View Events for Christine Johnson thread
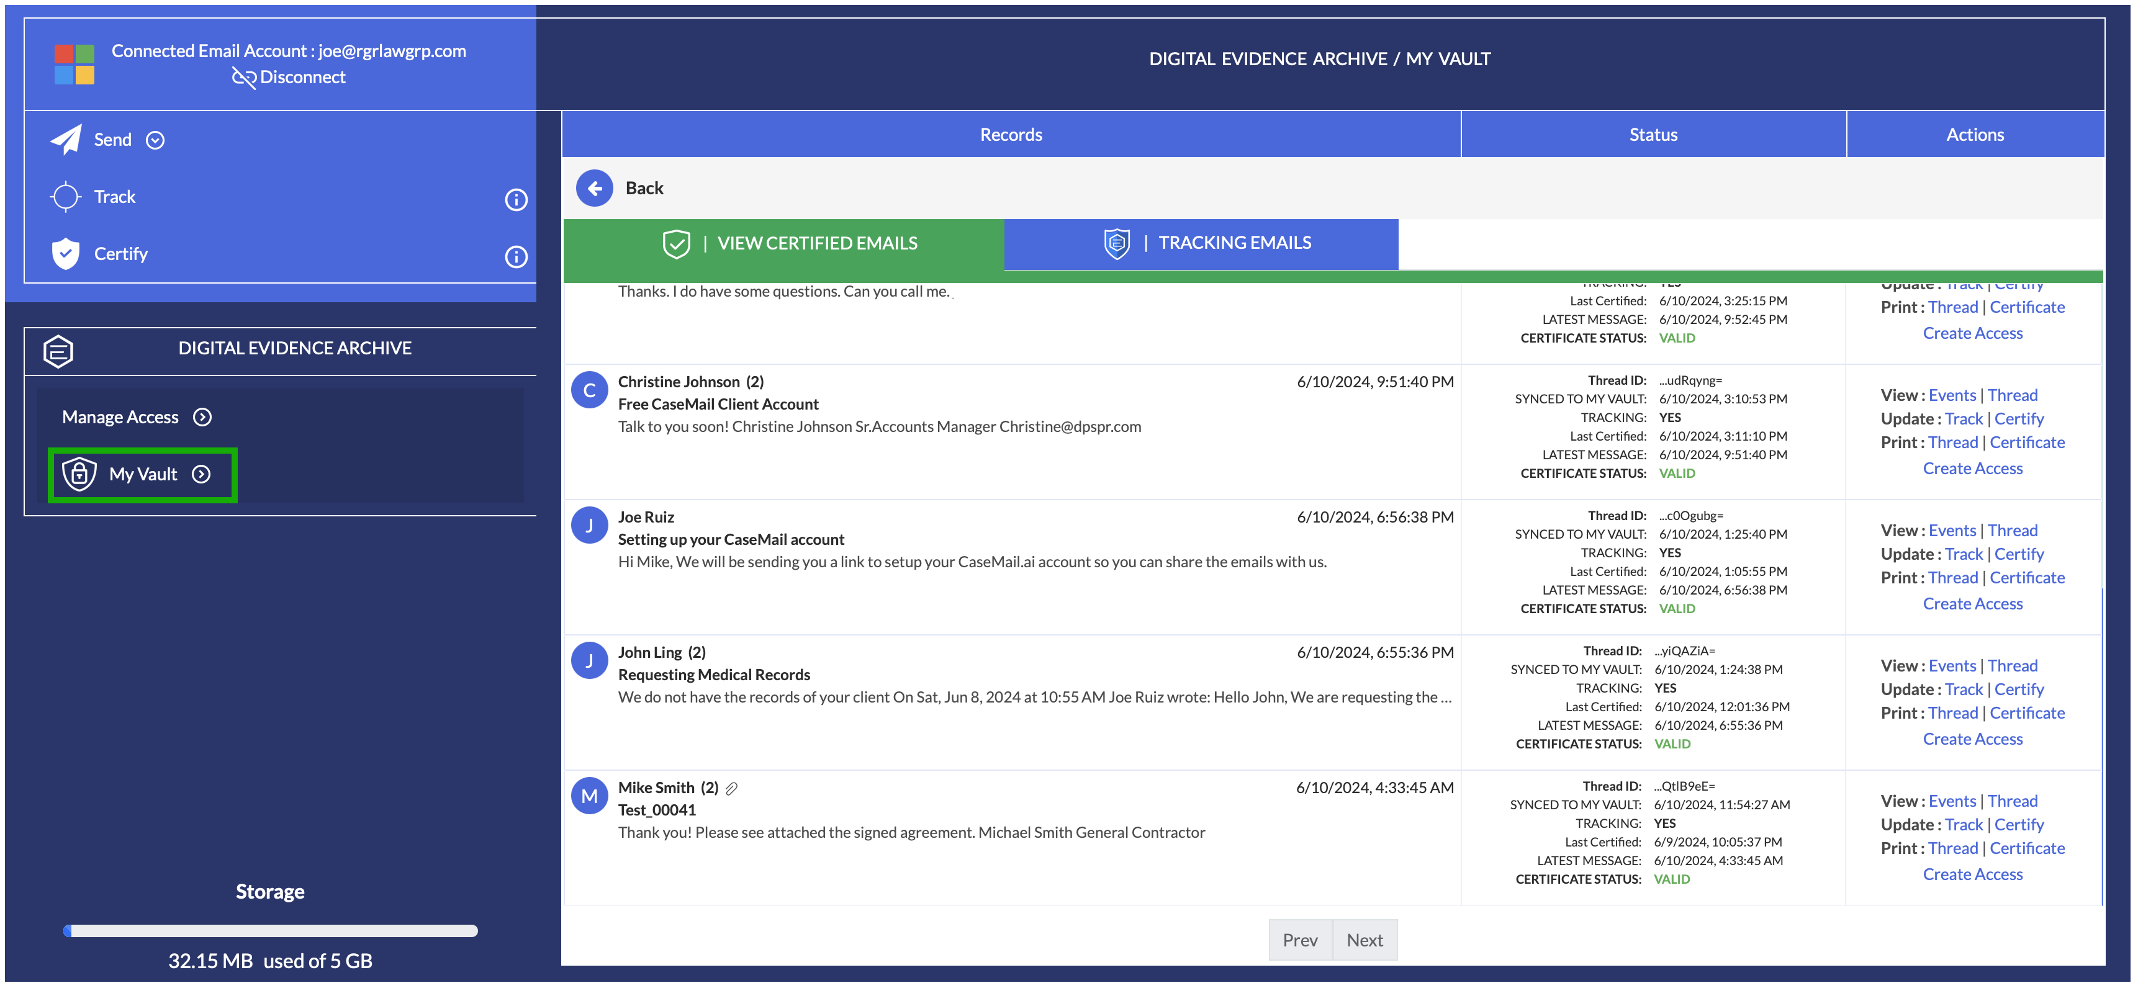 pos(1952,395)
